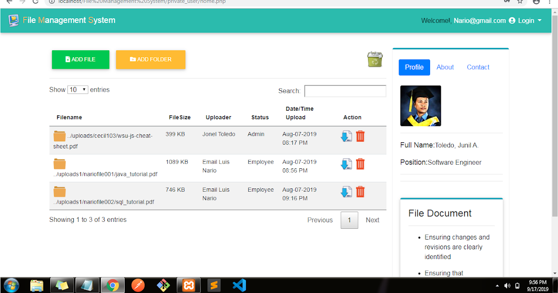558x293 pixels.
Task: Go to the Next page of entries
Action: point(372,220)
